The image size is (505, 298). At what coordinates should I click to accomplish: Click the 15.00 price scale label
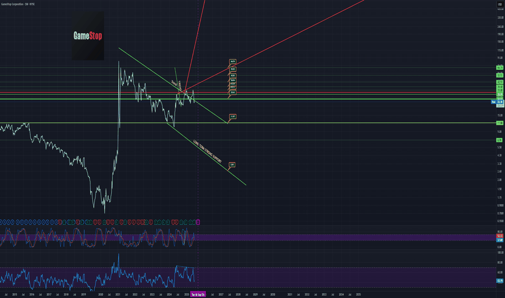pos(500,115)
